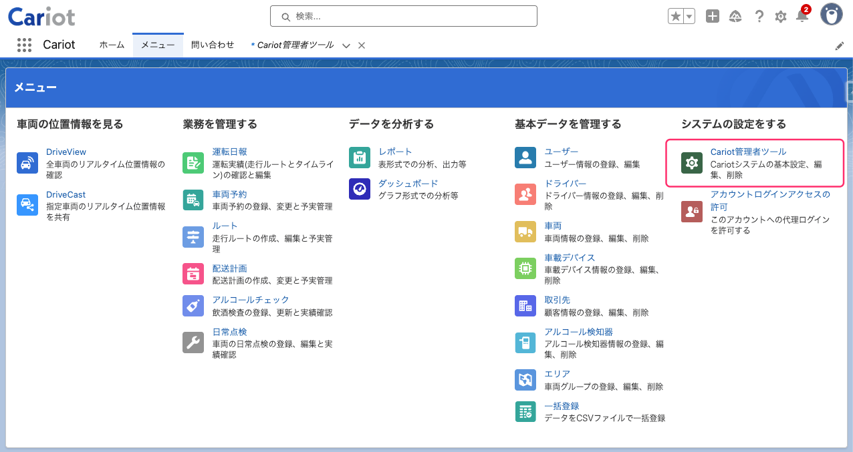Click the アルコールチェック icon
Screen dimensions: 853x452
click(x=193, y=306)
